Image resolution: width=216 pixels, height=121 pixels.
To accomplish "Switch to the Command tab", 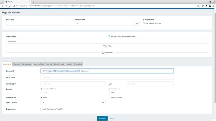I will click(7, 64).
